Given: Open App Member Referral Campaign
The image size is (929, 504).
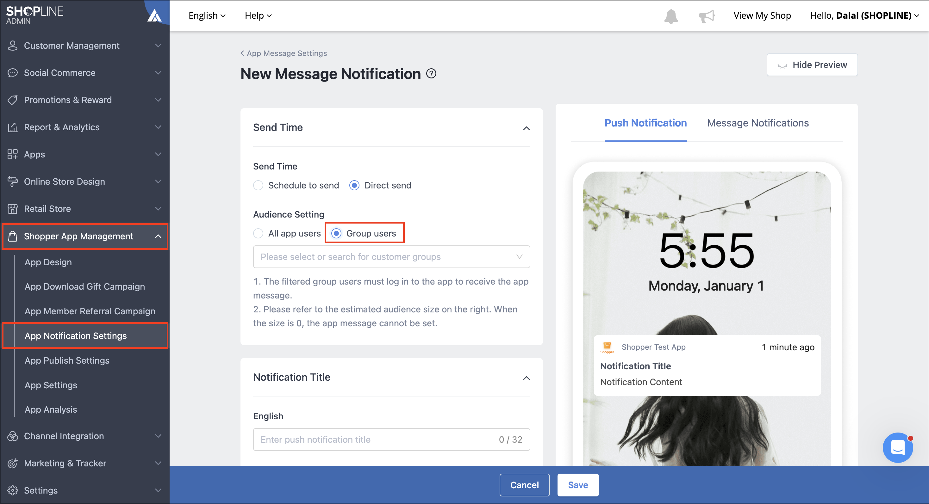Looking at the screenshot, I should coord(90,311).
